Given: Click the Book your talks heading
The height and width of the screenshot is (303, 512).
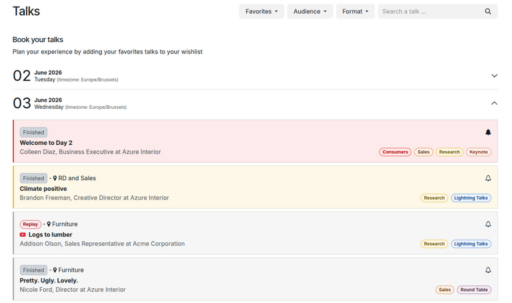Looking at the screenshot, I should [38, 39].
